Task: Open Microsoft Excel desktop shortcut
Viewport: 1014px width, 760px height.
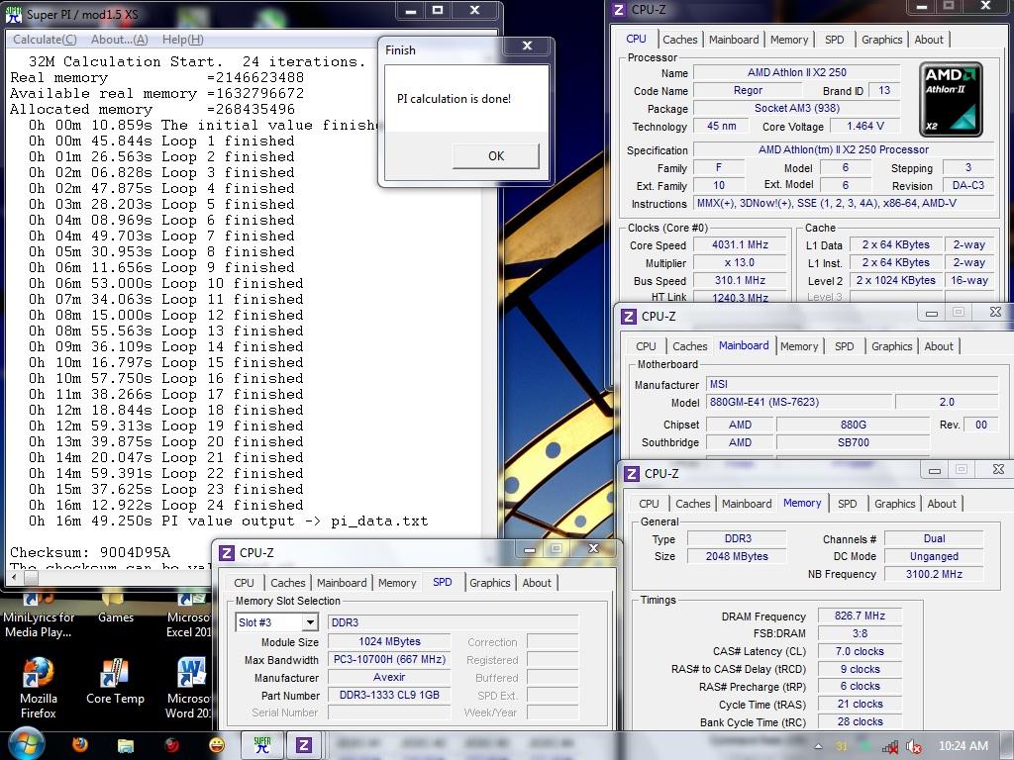Action: click(189, 614)
